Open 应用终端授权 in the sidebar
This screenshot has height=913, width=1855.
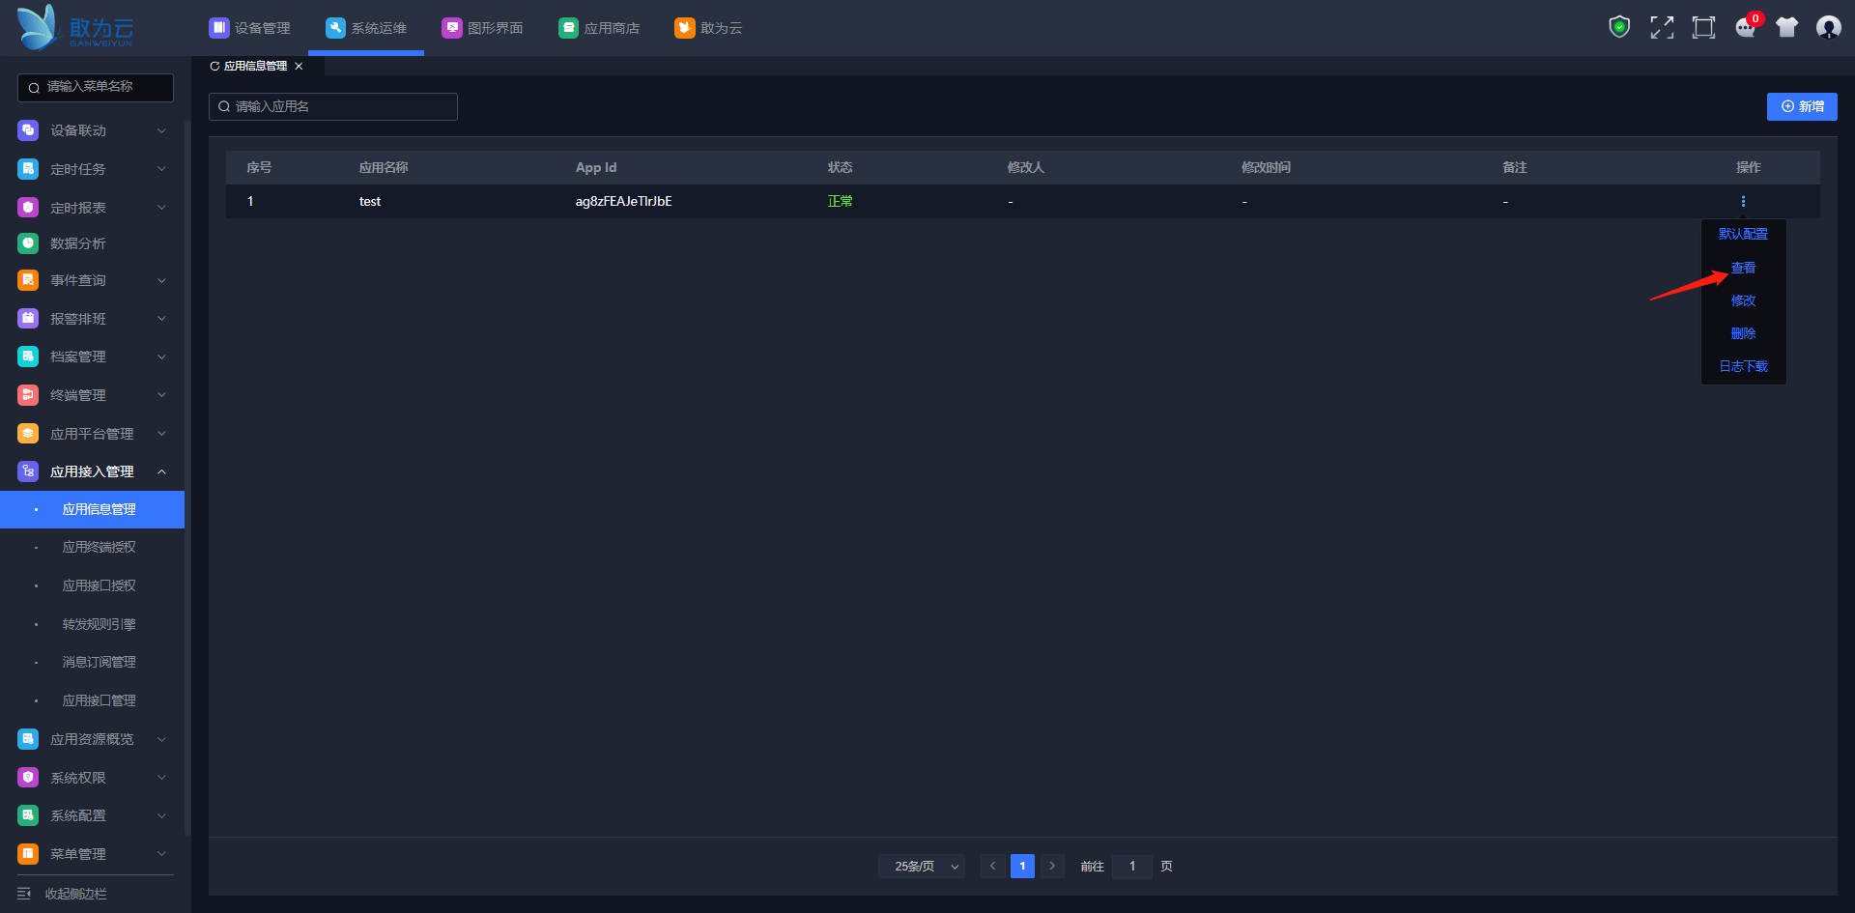point(99,547)
